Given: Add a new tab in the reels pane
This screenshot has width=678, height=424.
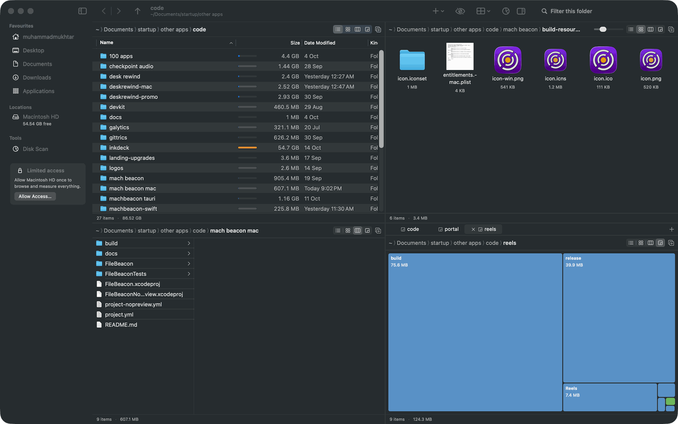Looking at the screenshot, I should 672,229.
